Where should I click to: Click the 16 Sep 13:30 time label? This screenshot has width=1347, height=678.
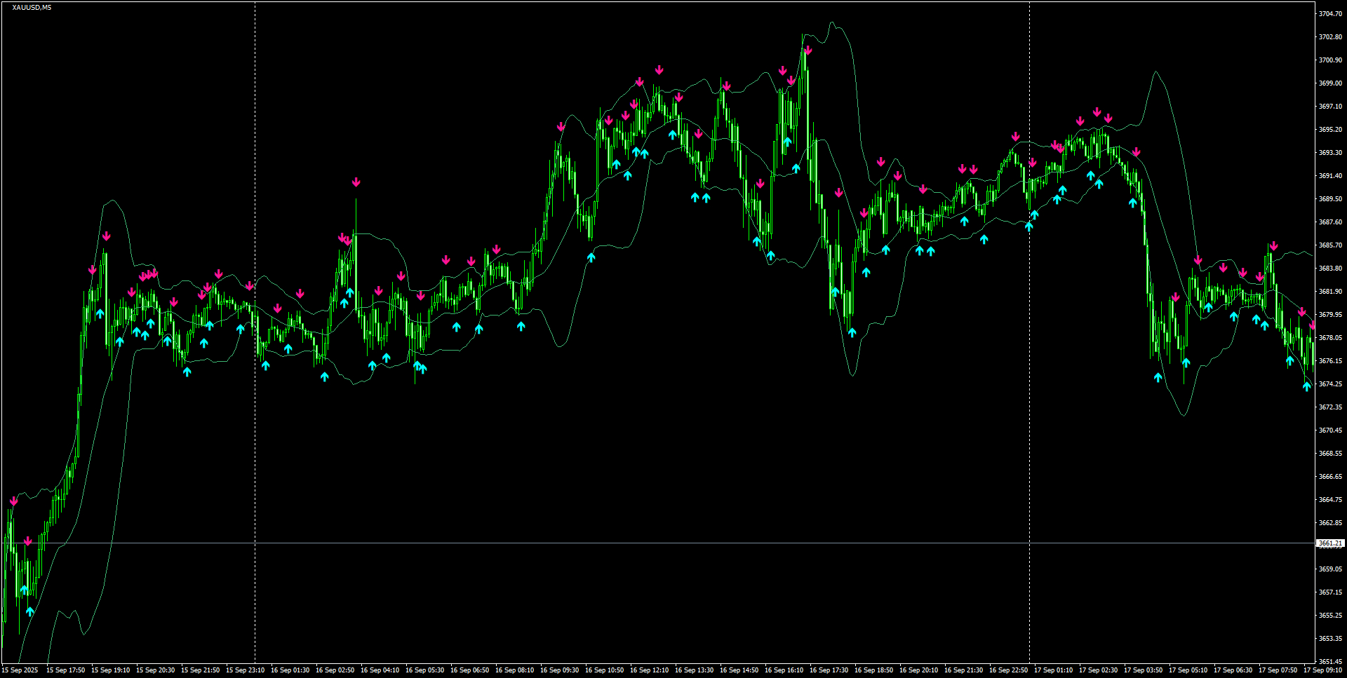coord(694,670)
